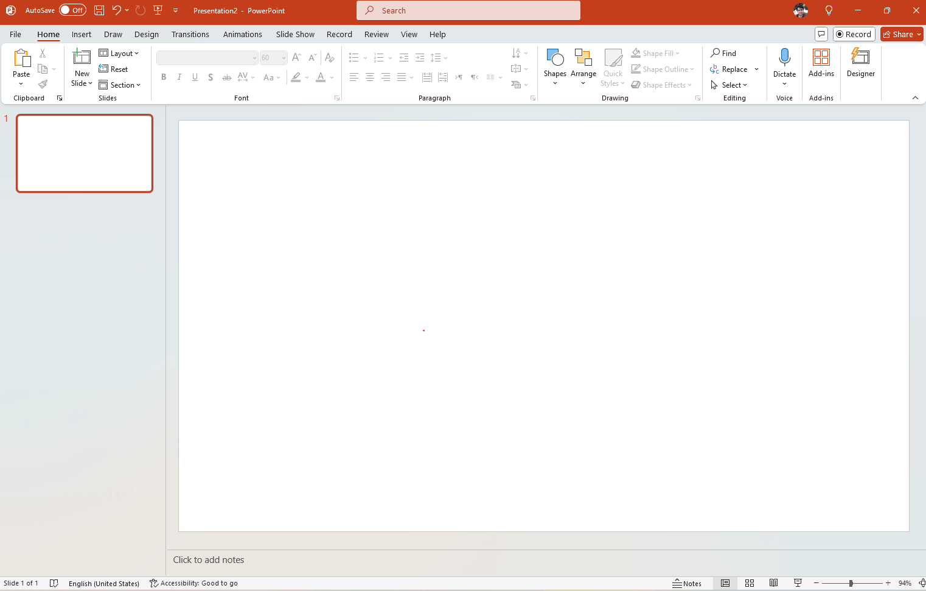Toggle bold formatting

coord(163,77)
